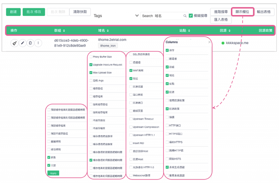The width and height of the screenshot is (279, 183).
Task: Click the 回源政策 table column header
Action: (x=265, y=30)
